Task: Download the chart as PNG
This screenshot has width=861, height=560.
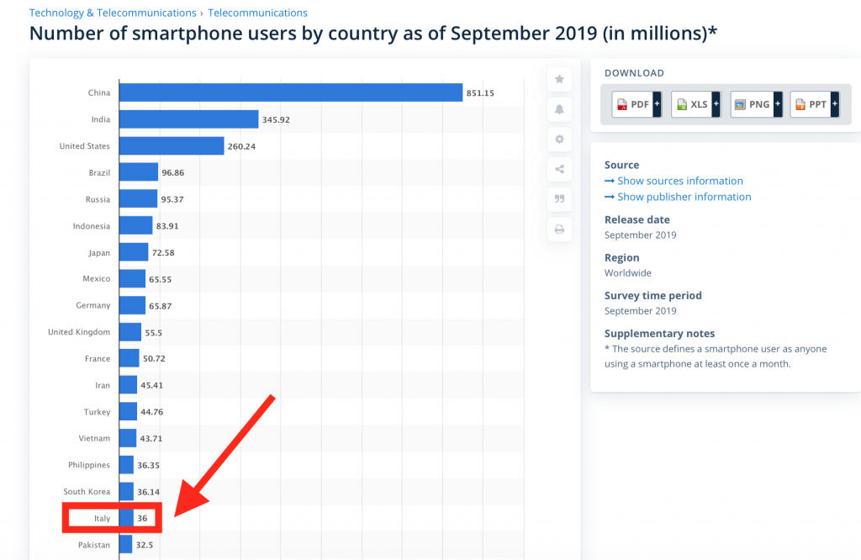Action: [x=756, y=104]
